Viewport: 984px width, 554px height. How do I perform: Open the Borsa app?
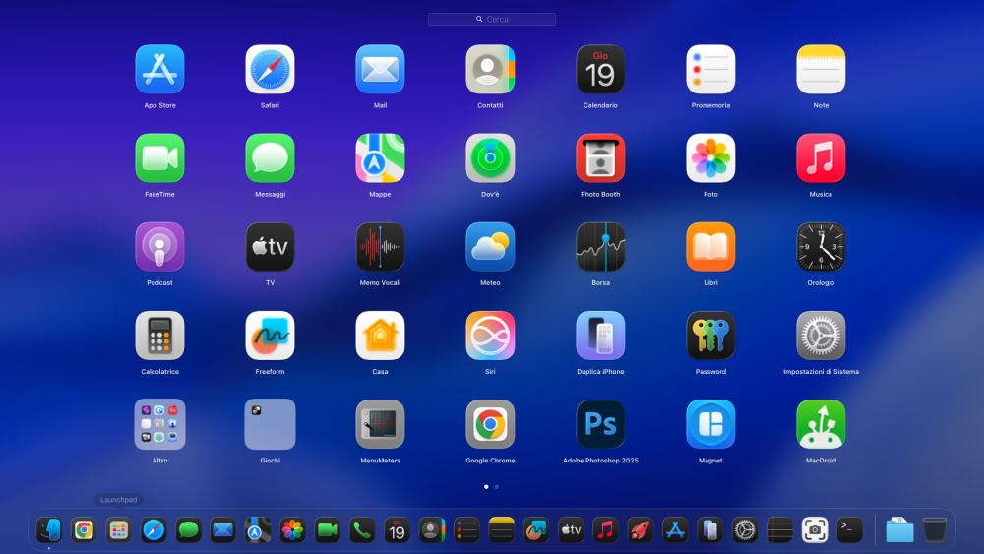600,247
